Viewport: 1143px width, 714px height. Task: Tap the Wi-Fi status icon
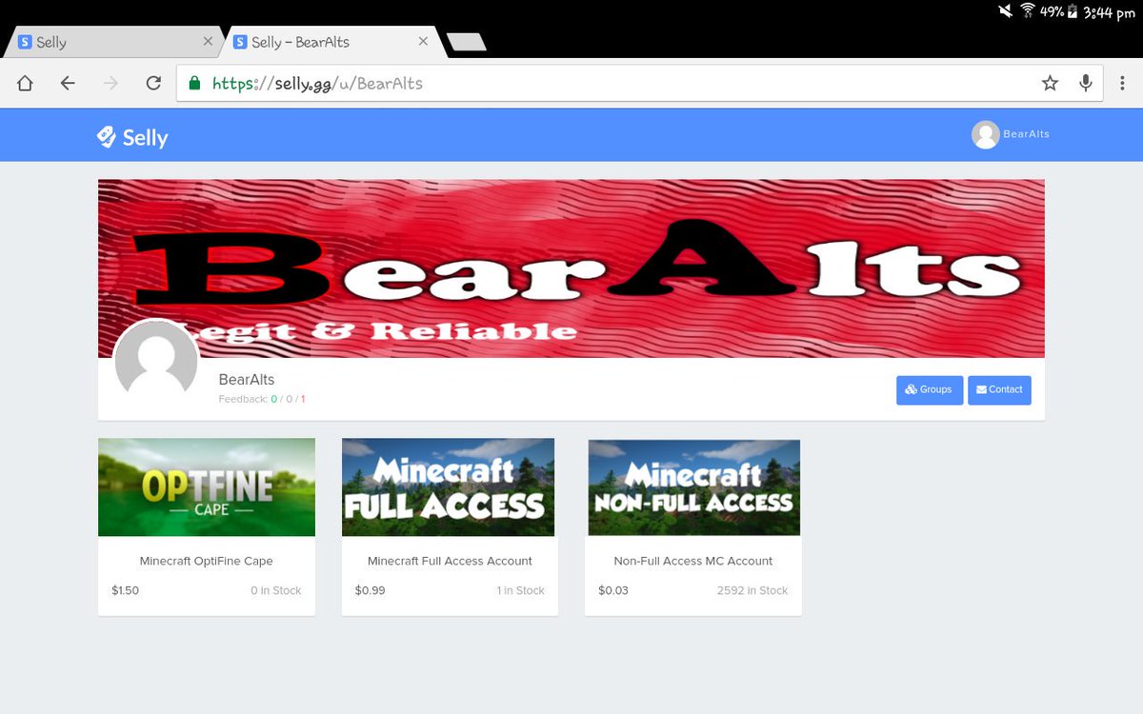(x=1028, y=11)
